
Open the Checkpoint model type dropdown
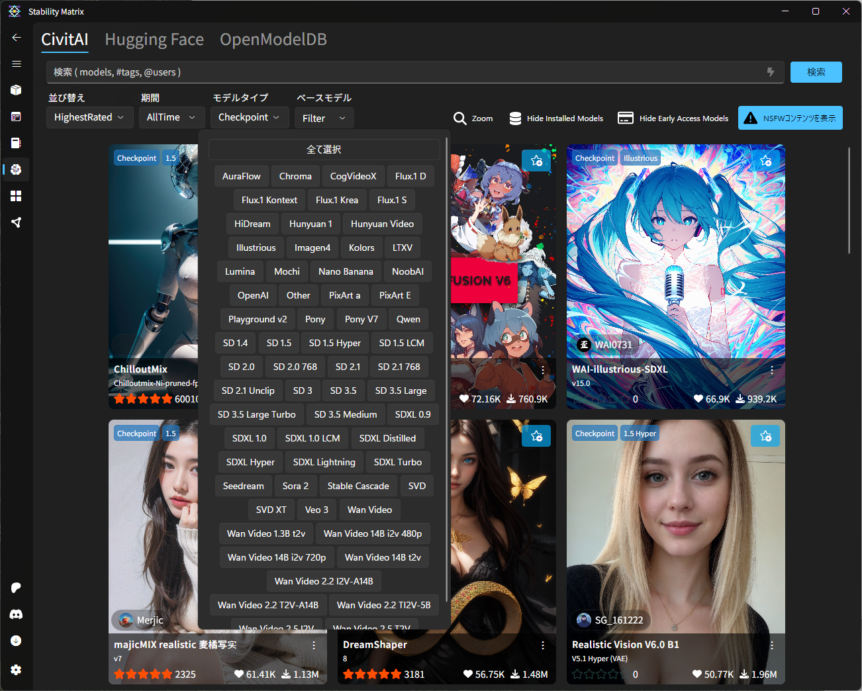click(x=249, y=118)
